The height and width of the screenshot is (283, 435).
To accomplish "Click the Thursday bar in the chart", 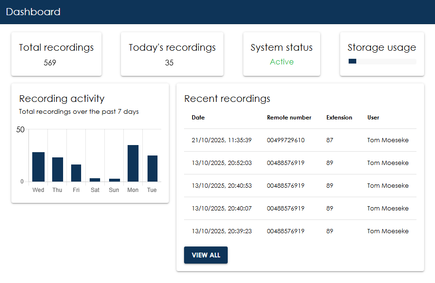I will point(57,170).
